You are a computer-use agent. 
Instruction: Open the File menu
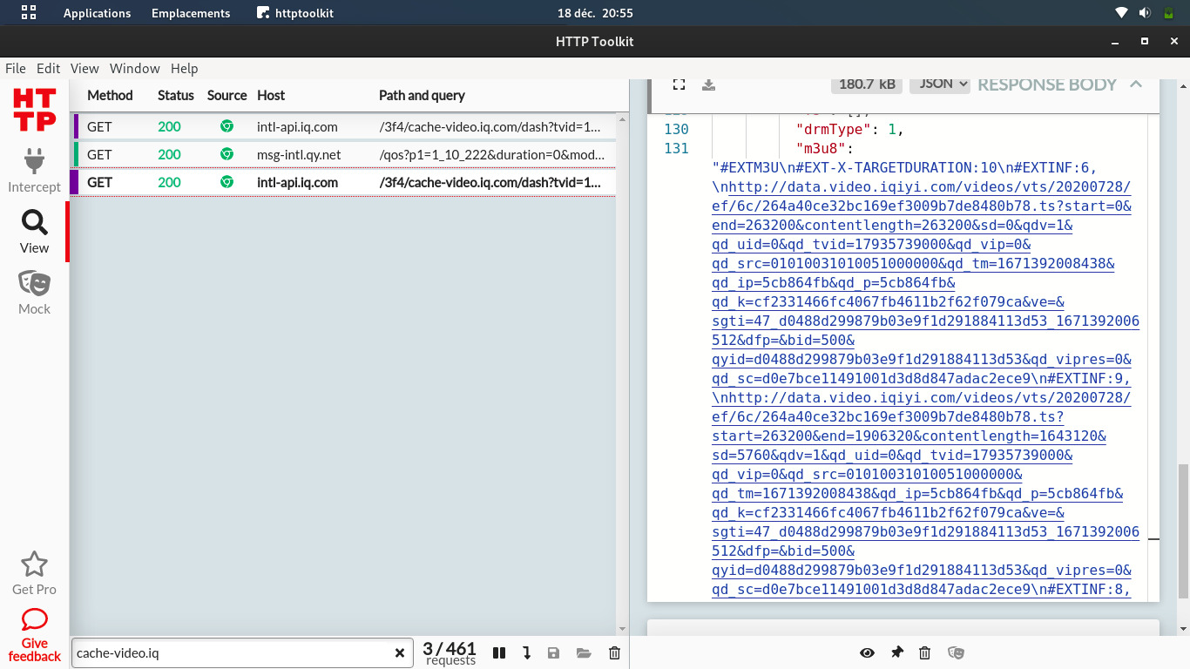click(16, 69)
